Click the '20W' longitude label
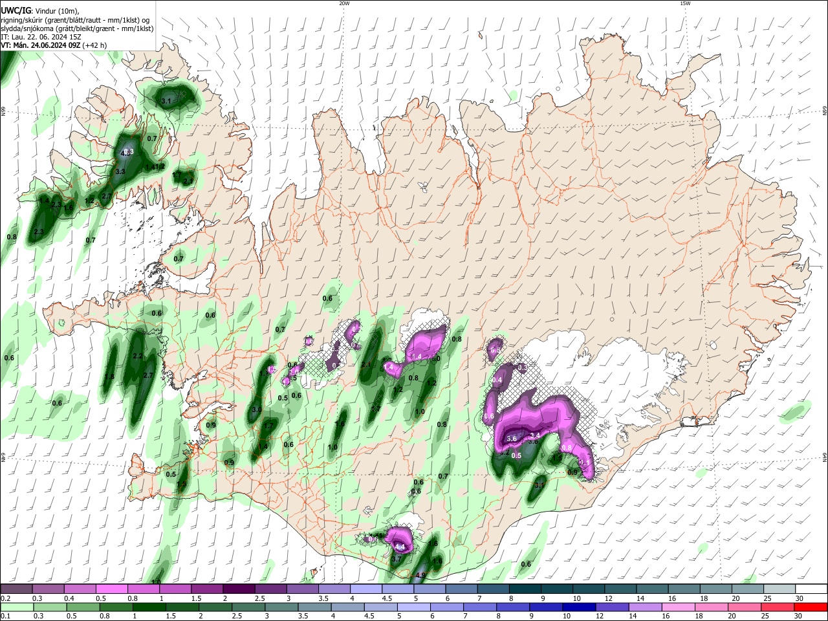828x621 pixels. click(x=344, y=3)
